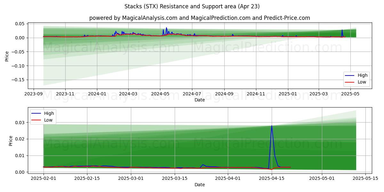Click the '2023-09' x-axis tick label
Viewport: 384px width, 192px height.
[34, 94]
